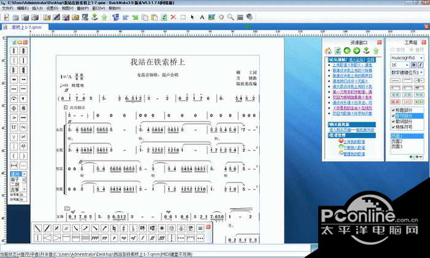
Task: Select the flat sign in bottom palette
Action: coord(133,228)
